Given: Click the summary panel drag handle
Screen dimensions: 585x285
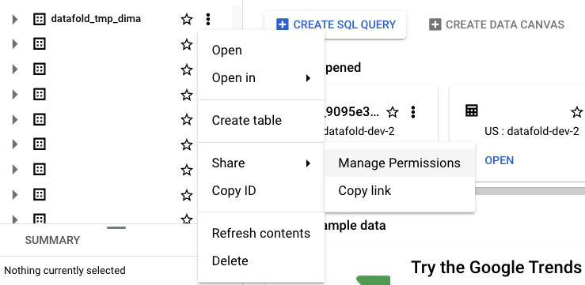Looking at the screenshot, I should pos(116,227).
